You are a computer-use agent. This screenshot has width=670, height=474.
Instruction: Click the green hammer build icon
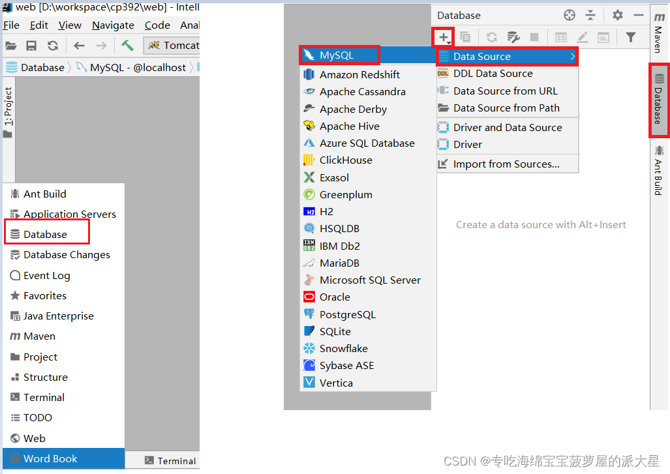point(127,45)
